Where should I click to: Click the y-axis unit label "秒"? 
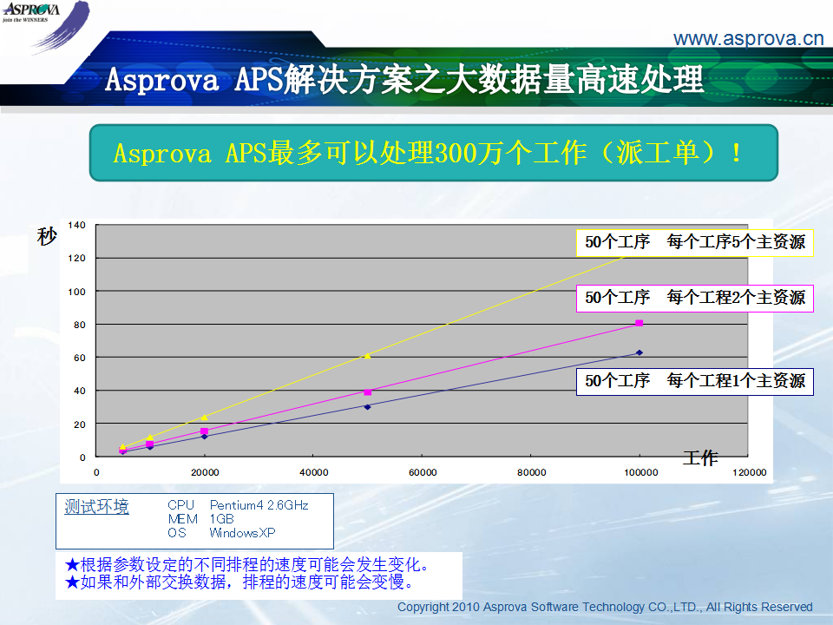(x=47, y=236)
